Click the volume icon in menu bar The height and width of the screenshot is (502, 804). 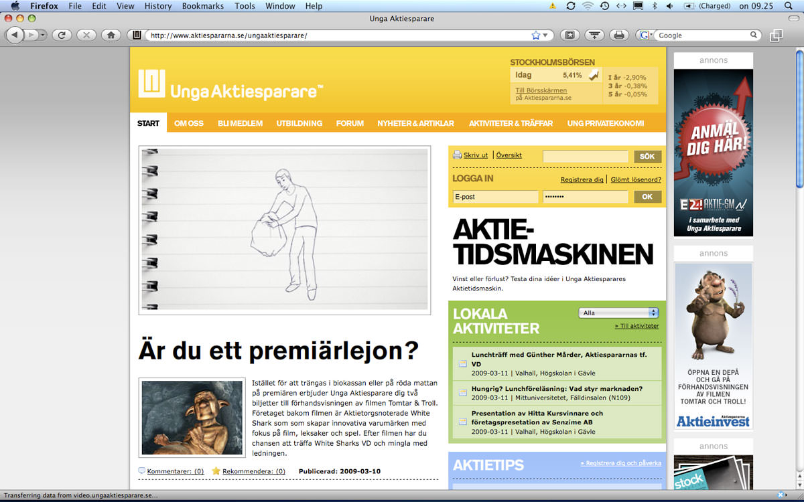pyautogui.click(x=669, y=6)
